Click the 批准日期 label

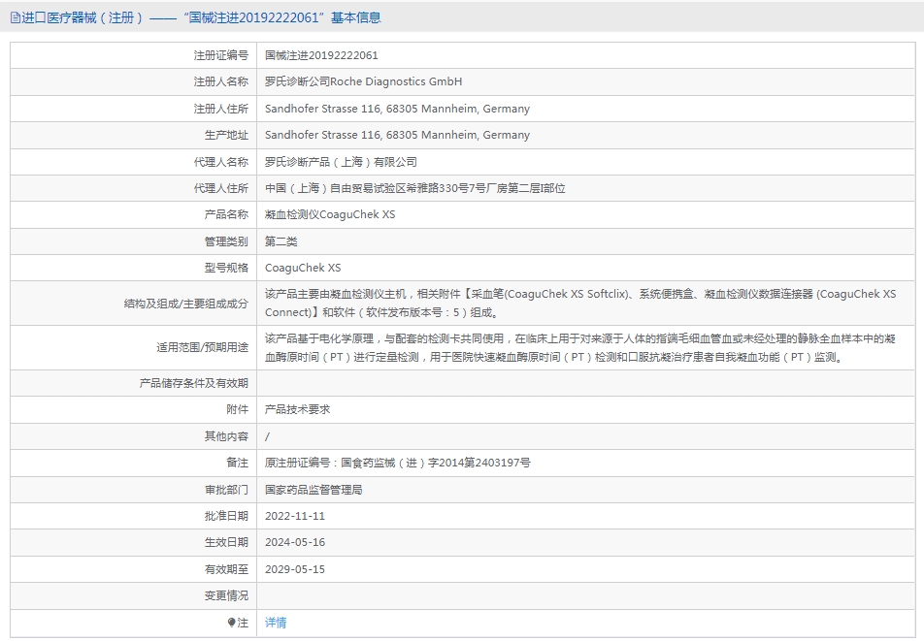226,516
